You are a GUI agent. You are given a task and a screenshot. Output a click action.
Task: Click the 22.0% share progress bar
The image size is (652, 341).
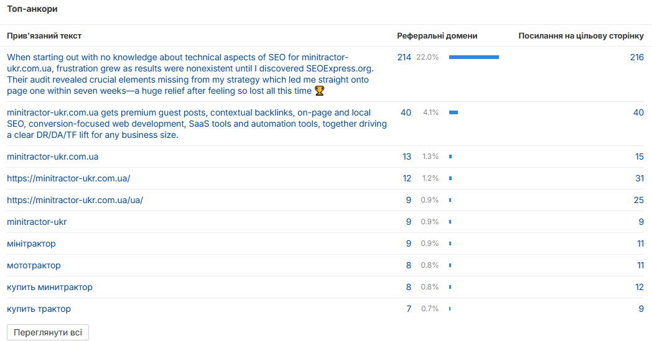point(474,57)
